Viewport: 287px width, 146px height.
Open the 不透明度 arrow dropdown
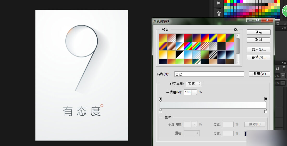[x=194, y=124]
